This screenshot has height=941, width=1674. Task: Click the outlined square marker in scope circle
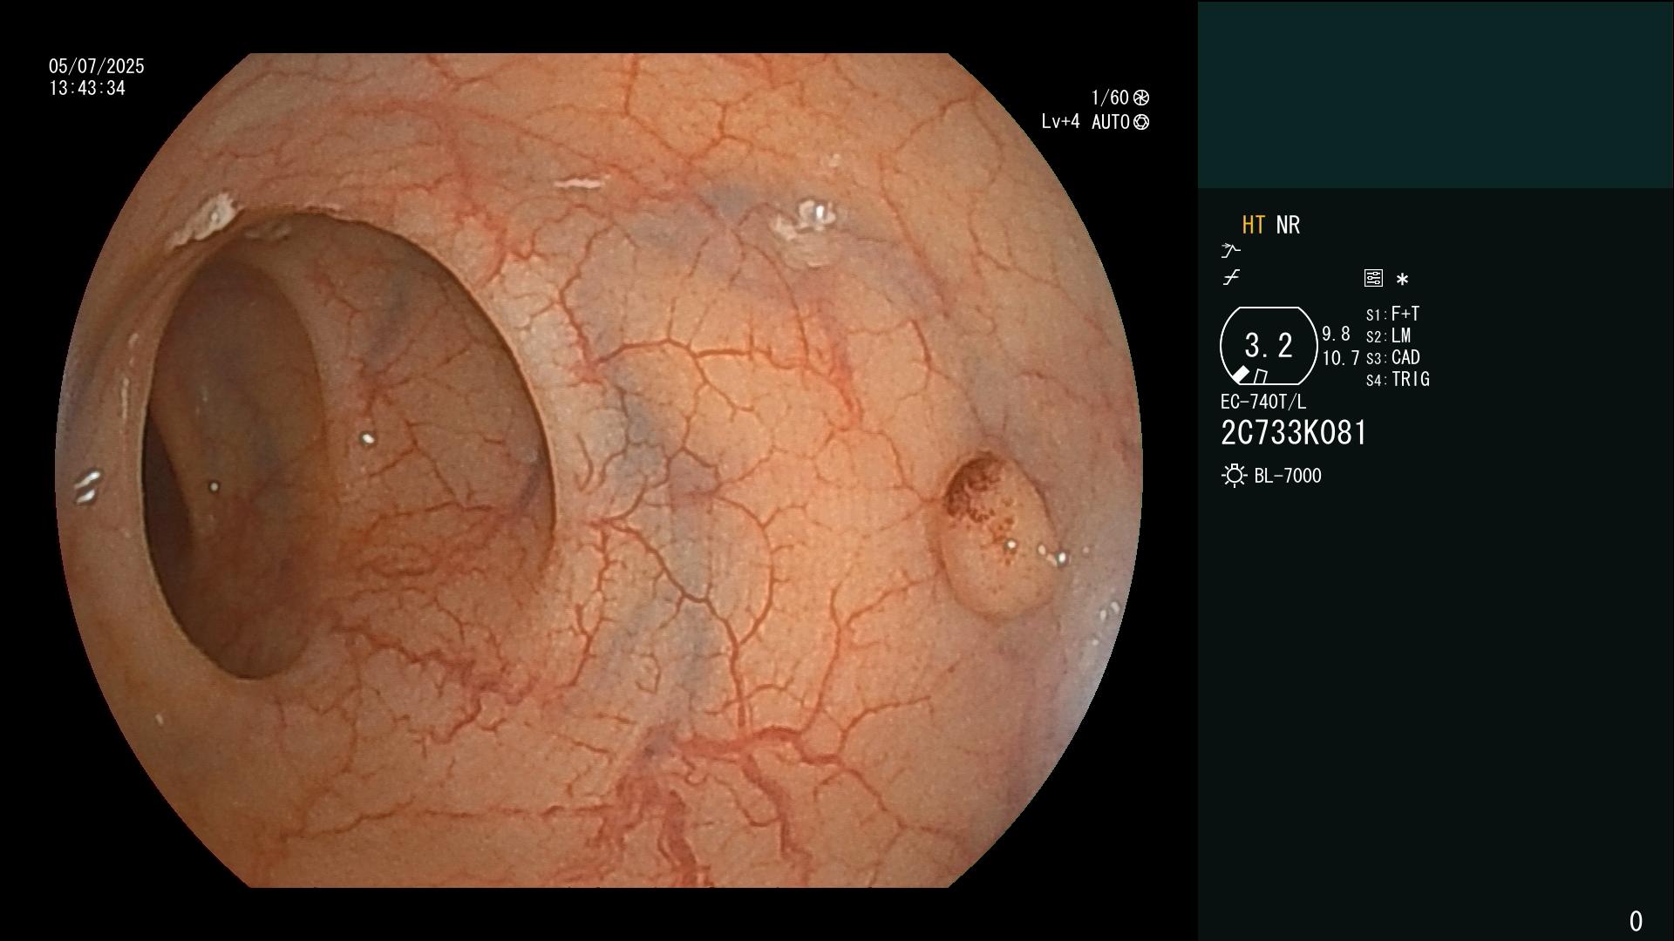pyautogui.click(x=1261, y=376)
